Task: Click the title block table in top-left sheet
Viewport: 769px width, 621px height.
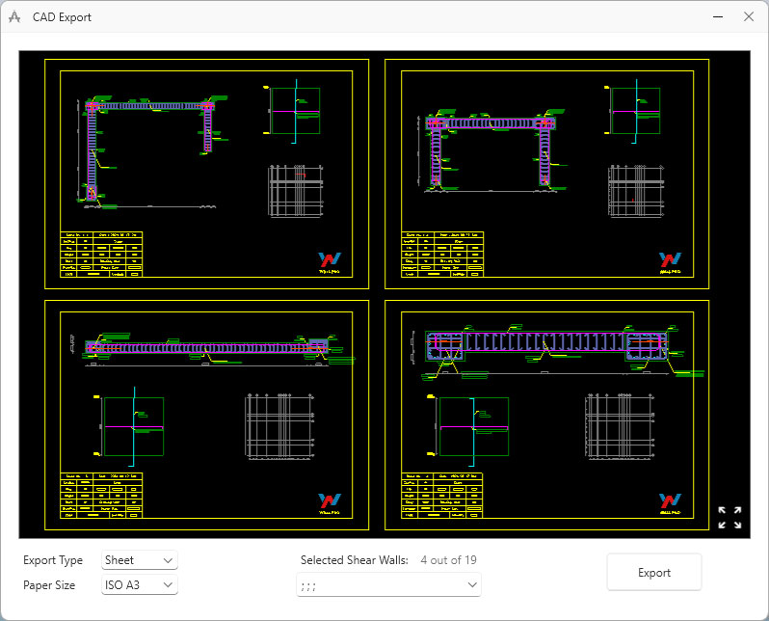Action: pyautogui.click(x=102, y=255)
